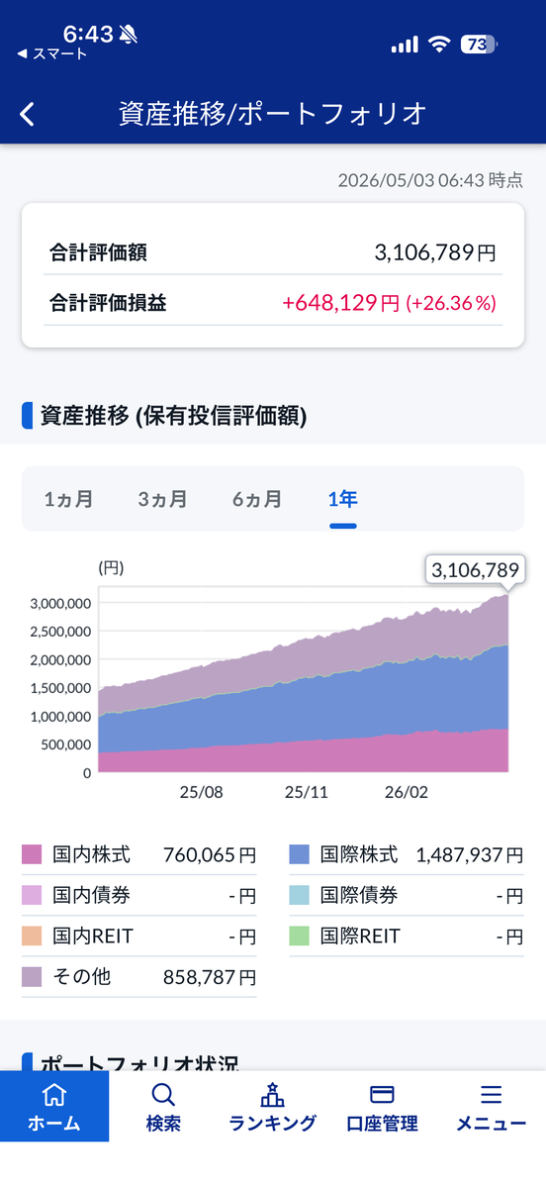Tap the 3,000,000 y-axis label

pyautogui.click(x=61, y=603)
